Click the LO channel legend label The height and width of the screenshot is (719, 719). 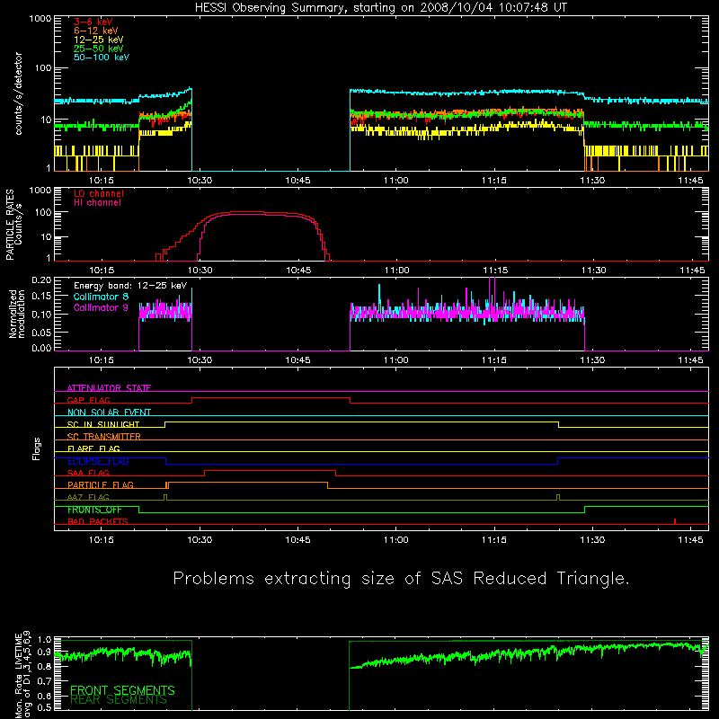(x=99, y=193)
